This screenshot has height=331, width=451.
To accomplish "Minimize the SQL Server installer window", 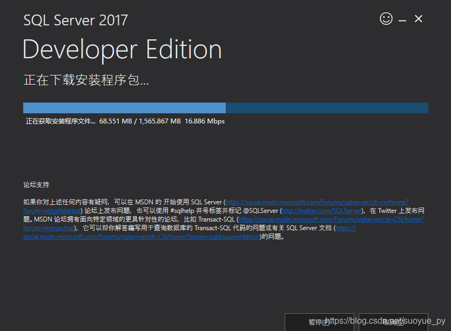I will click(402, 20).
